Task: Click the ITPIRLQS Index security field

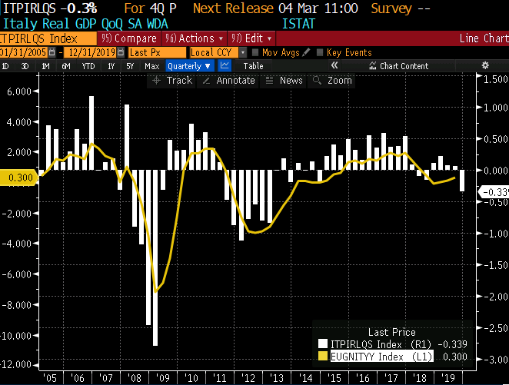Action: pos(48,38)
